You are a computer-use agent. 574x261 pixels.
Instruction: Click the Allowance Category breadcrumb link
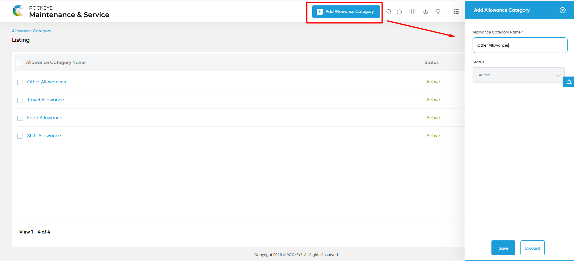tap(31, 31)
